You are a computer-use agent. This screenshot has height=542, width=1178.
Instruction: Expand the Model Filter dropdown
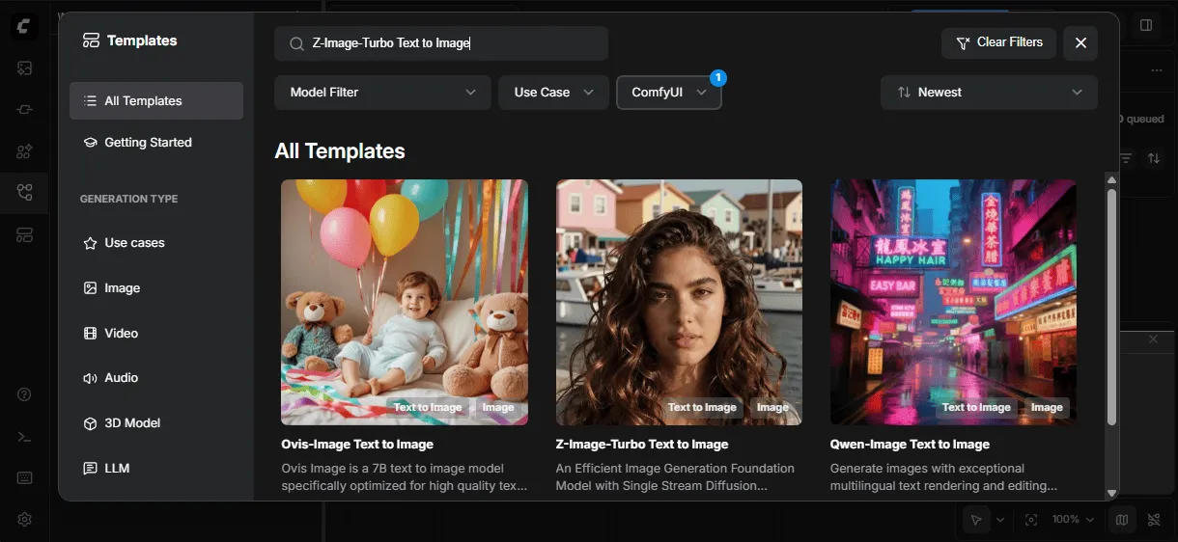tap(382, 93)
